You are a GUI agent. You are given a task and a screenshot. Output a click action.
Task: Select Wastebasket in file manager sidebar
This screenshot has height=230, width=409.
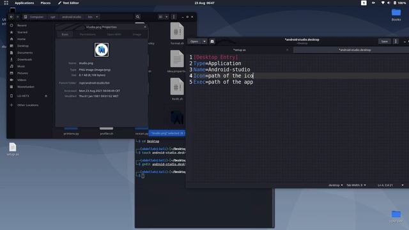tap(26, 87)
